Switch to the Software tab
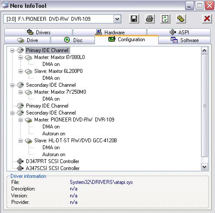The height and width of the screenshot is (213, 215). tap(185, 40)
